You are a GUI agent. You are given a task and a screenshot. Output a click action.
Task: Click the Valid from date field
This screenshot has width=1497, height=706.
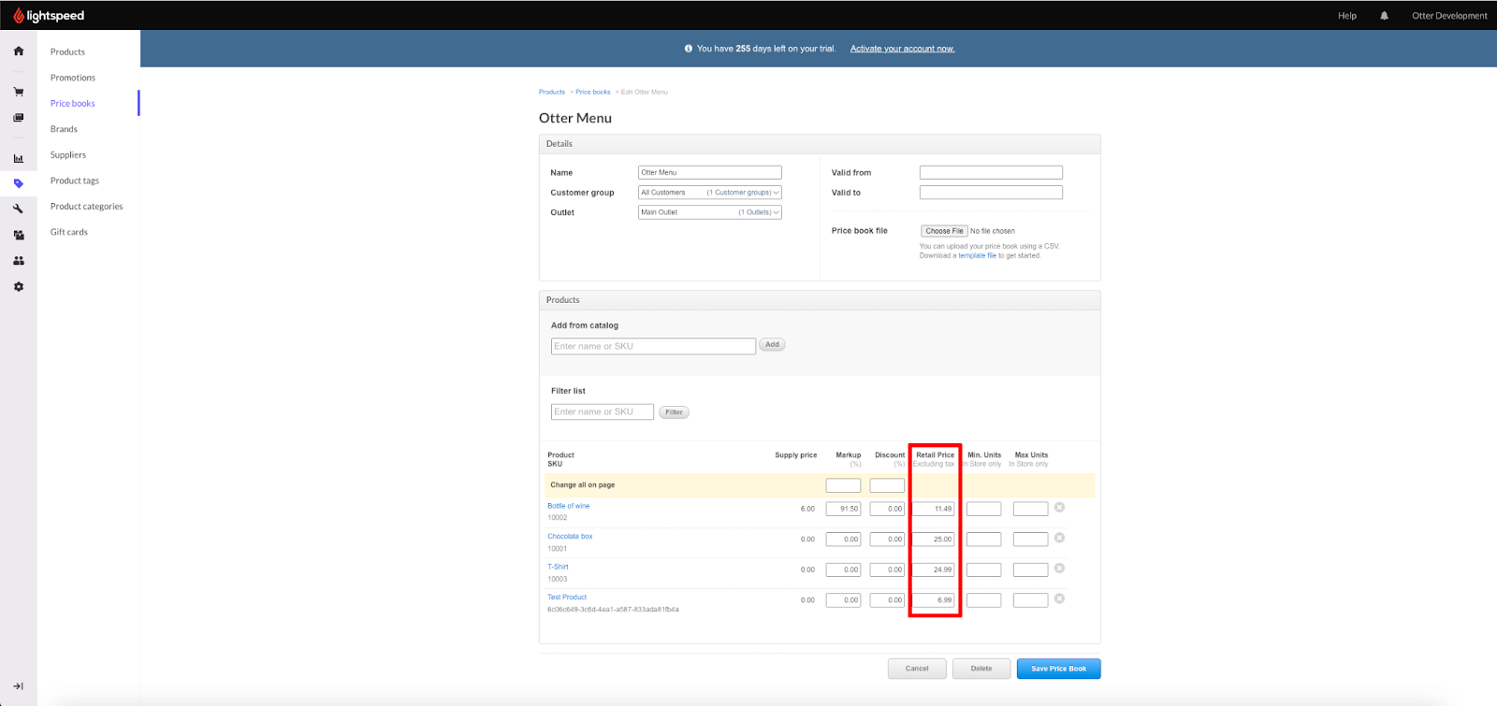click(x=991, y=173)
